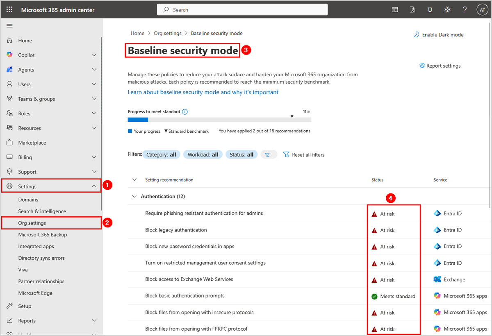Click the Exchange icon in Block access row
The height and width of the screenshot is (336, 492).
click(x=437, y=279)
